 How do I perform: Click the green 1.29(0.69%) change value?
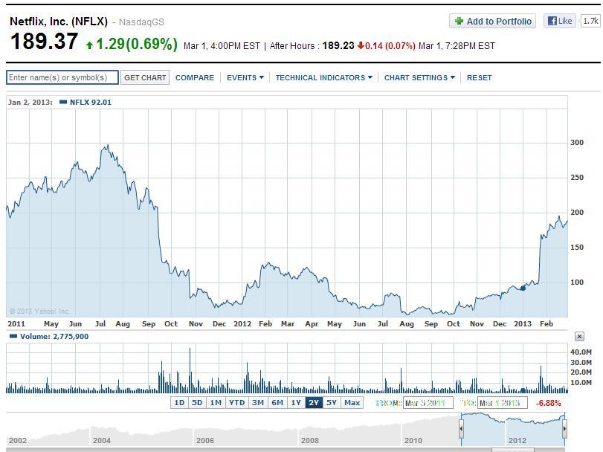pyautogui.click(x=137, y=44)
